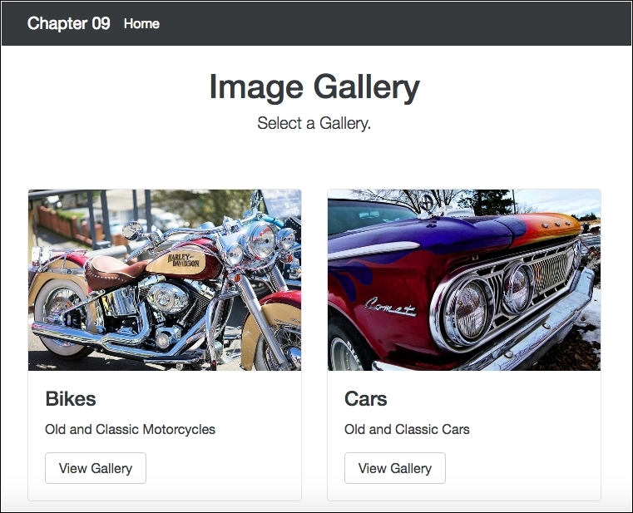The image size is (633, 513).
Task: Select the 'Old and Classic Motorcycles' description
Action: [x=130, y=430]
